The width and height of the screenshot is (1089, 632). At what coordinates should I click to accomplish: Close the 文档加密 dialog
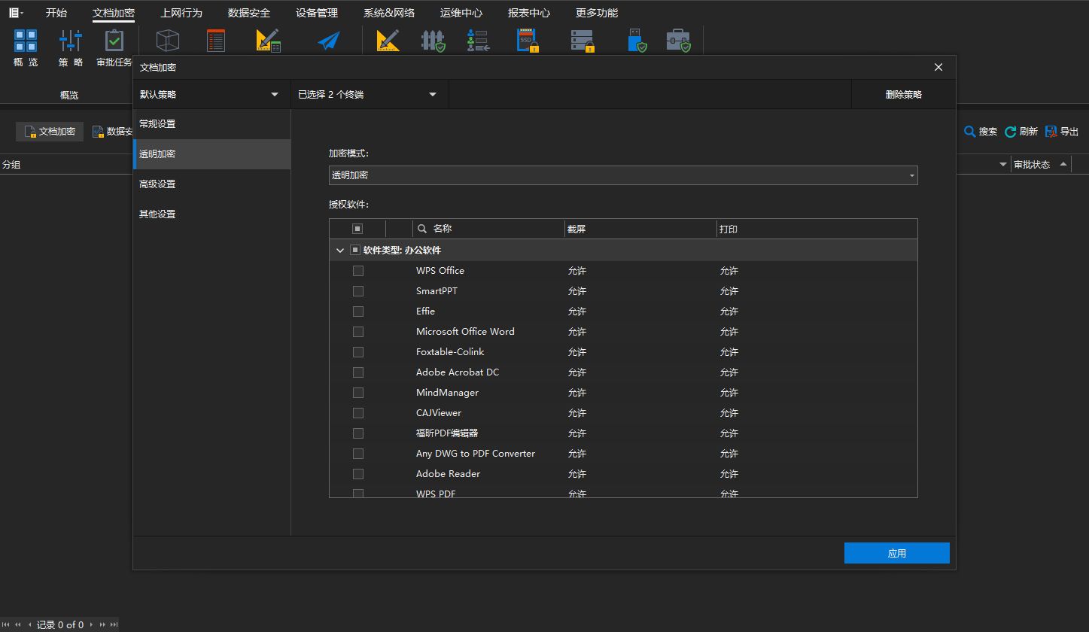point(938,67)
